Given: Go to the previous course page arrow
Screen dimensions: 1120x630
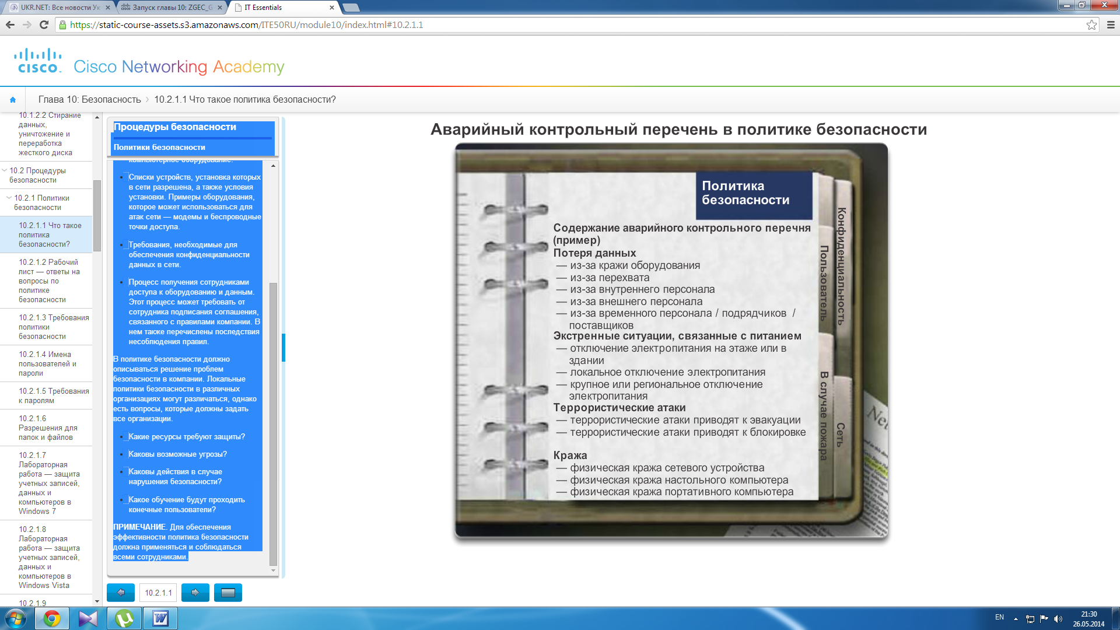Looking at the screenshot, I should (x=121, y=593).
